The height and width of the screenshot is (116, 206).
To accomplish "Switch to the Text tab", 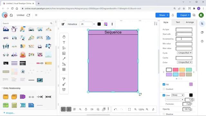I will pyautogui.click(x=178, y=22).
